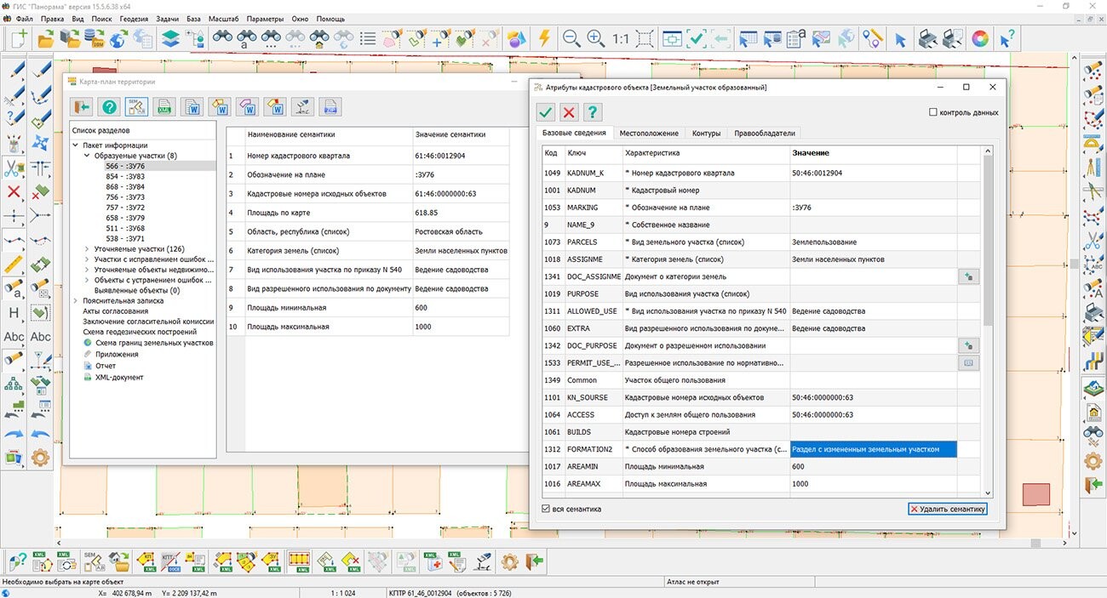
Task: Collapse the Образуемые участки tree node
Action: pos(87,156)
